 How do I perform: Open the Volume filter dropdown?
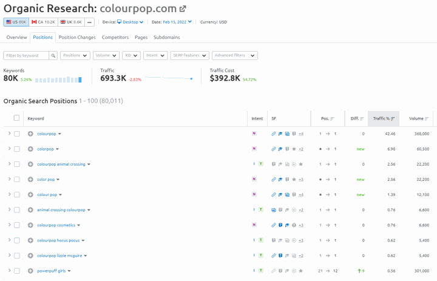coord(106,55)
